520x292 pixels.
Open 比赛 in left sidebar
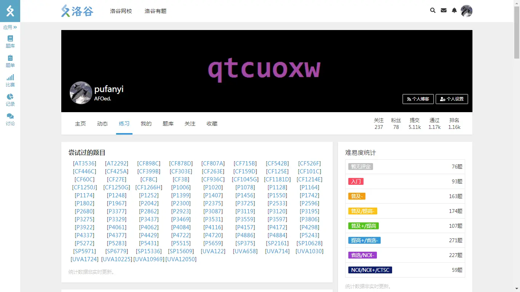coord(10,80)
